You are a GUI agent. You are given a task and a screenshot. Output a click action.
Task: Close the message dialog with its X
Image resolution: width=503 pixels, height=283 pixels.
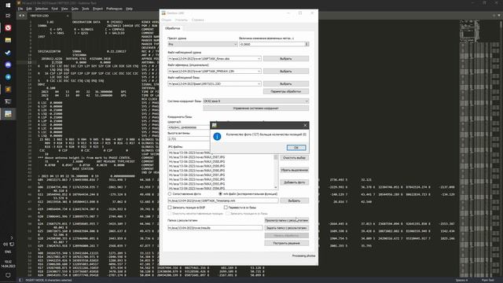[x=305, y=125]
